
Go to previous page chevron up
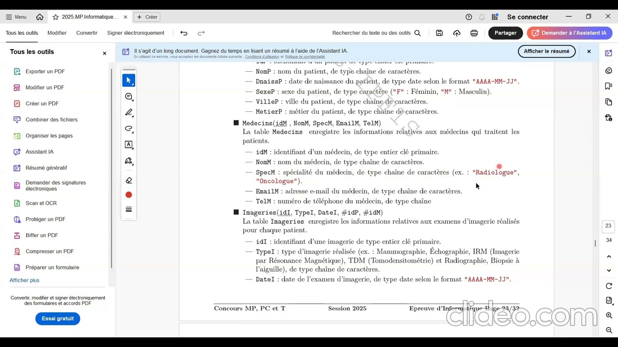click(609, 257)
